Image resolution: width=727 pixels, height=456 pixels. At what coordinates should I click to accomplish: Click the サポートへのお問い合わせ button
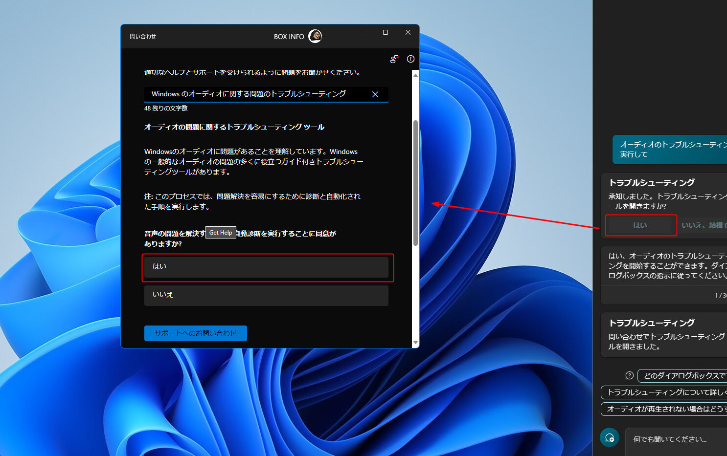(x=196, y=333)
